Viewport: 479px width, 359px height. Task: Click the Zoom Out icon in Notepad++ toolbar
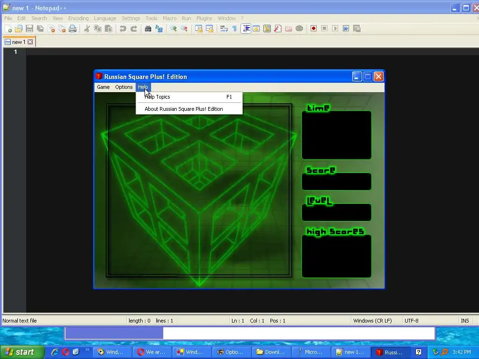click(x=184, y=29)
